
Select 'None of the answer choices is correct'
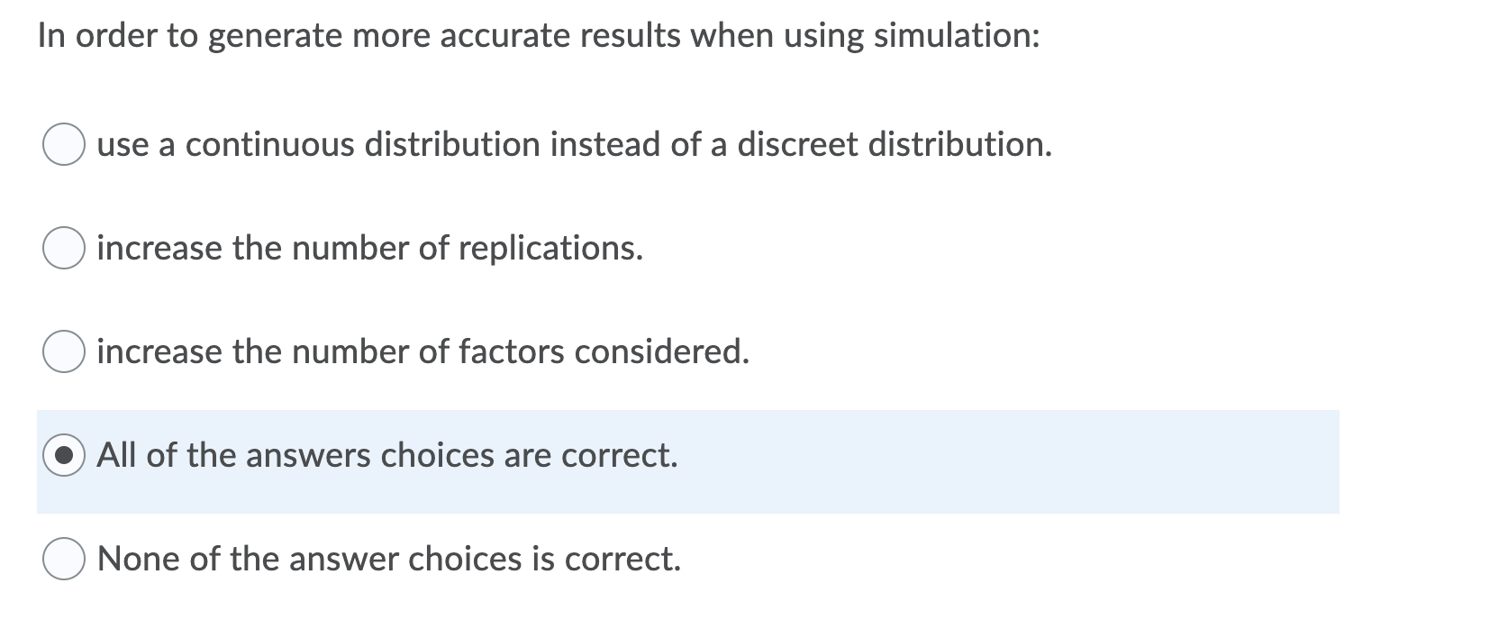[63, 559]
